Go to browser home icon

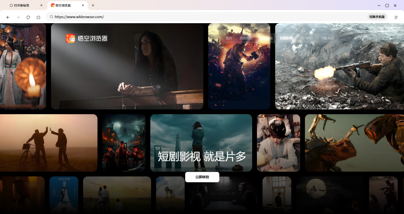38,17
